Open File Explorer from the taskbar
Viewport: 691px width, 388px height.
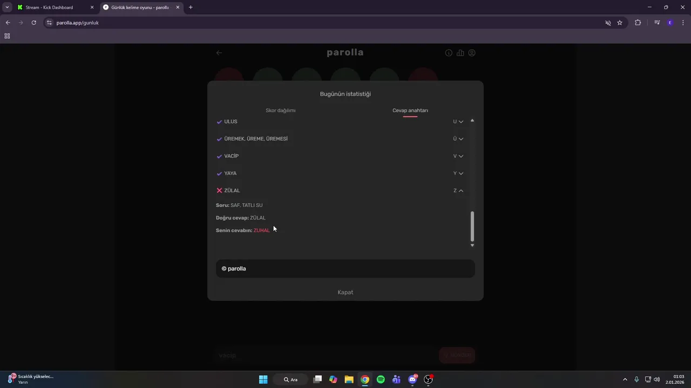[349, 379]
